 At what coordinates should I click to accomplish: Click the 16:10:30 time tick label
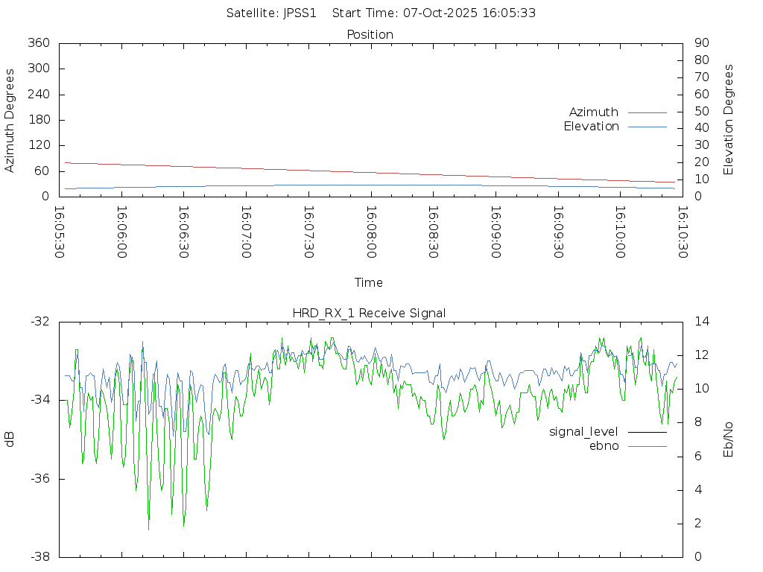pos(682,232)
